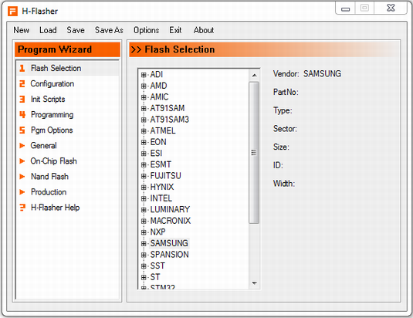This screenshot has width=413, height=318.
Task: Click the orange arrow icon beside Nand Flash
Action: pyautogui.click(x=22, y=177)
